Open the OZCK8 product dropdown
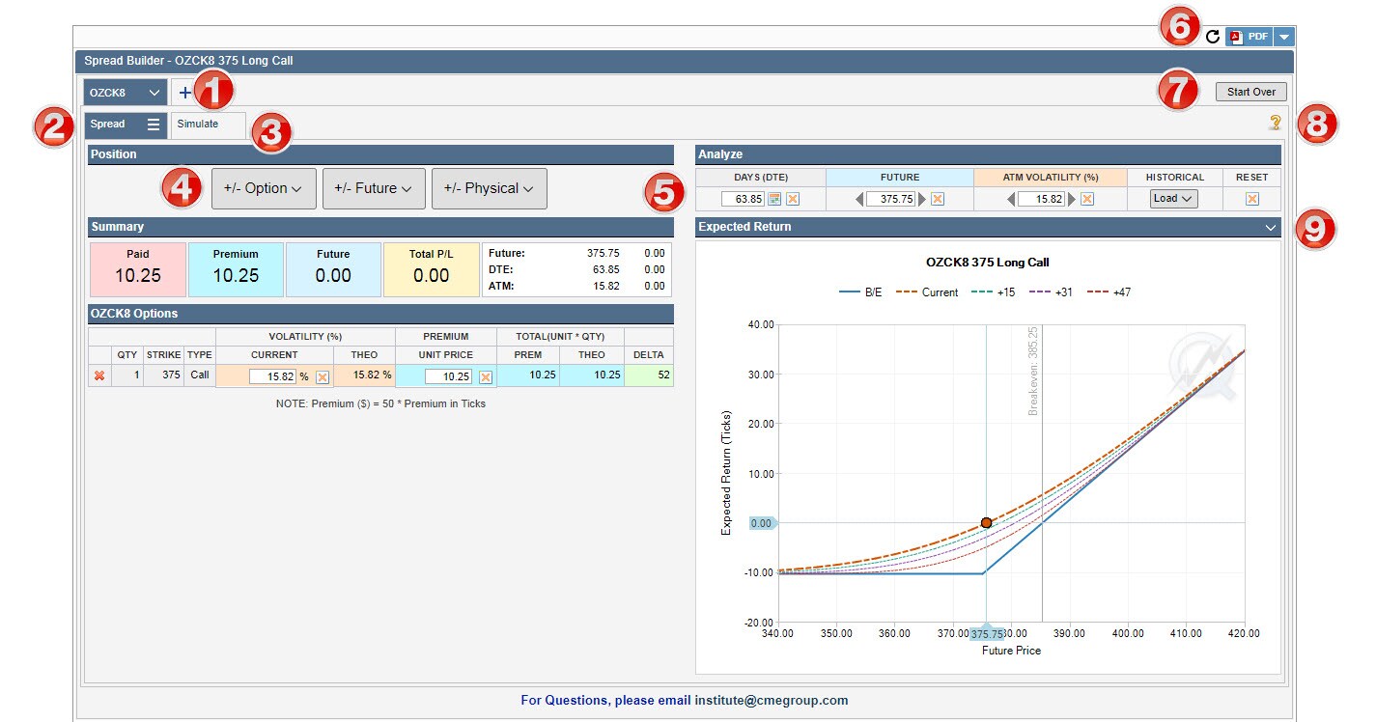Image resolution: width=1376 pixels, height=722 pixels. tap(126, 93)
